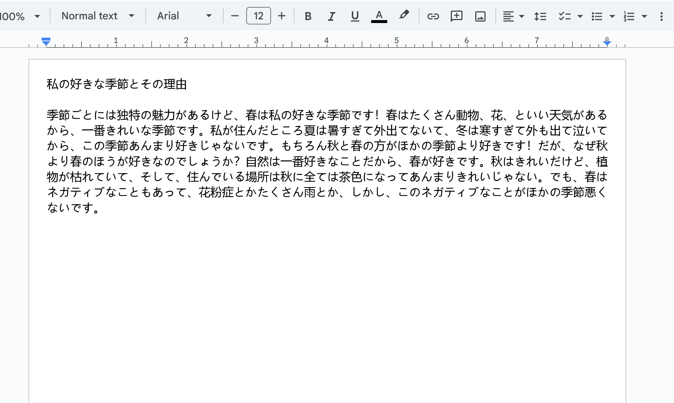Click the bulleted list icon

(597, 16)
